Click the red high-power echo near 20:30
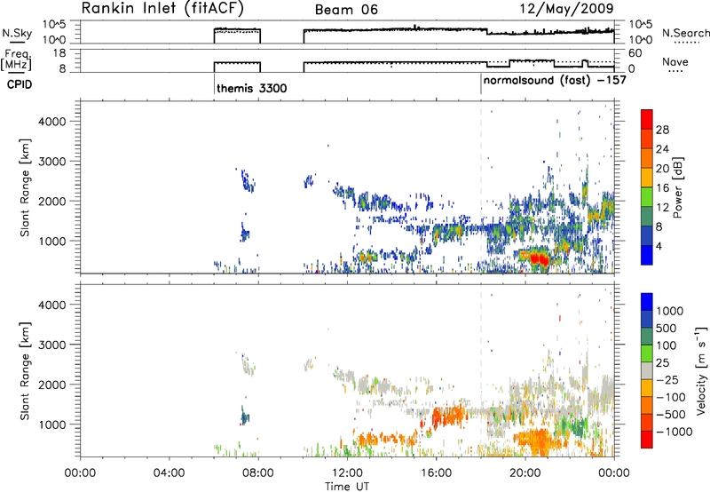 540,259
